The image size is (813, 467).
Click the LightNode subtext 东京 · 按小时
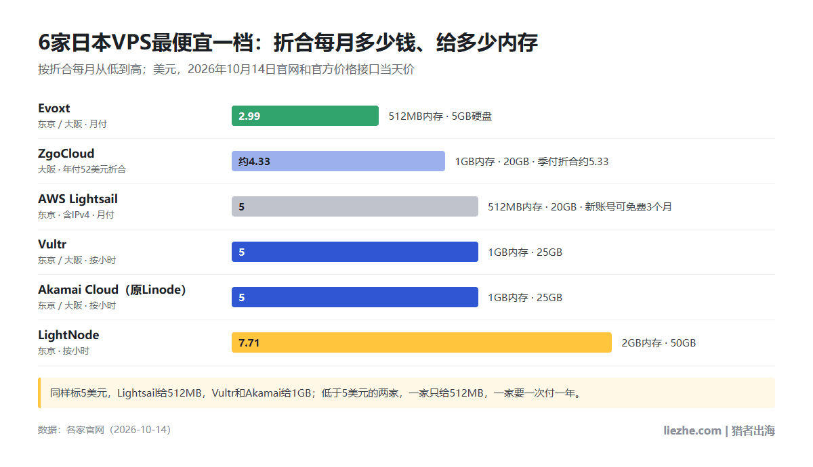point(64,351)
